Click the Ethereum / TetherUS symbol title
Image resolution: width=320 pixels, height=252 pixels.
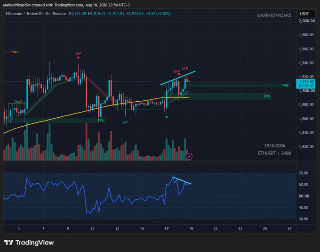click(24, 14)
